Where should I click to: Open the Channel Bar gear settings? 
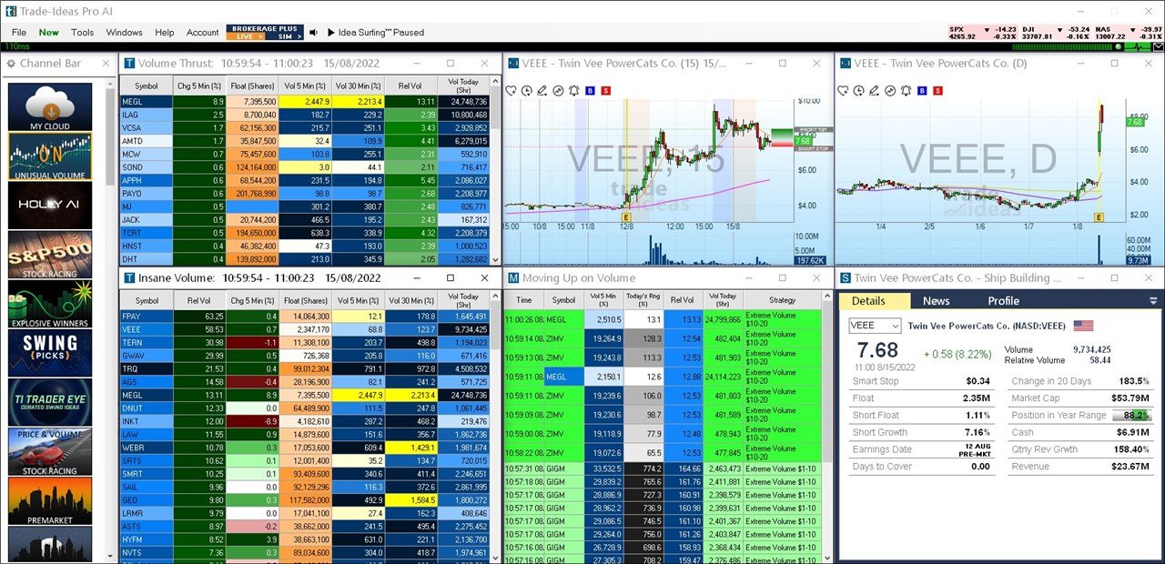(11, 64)
